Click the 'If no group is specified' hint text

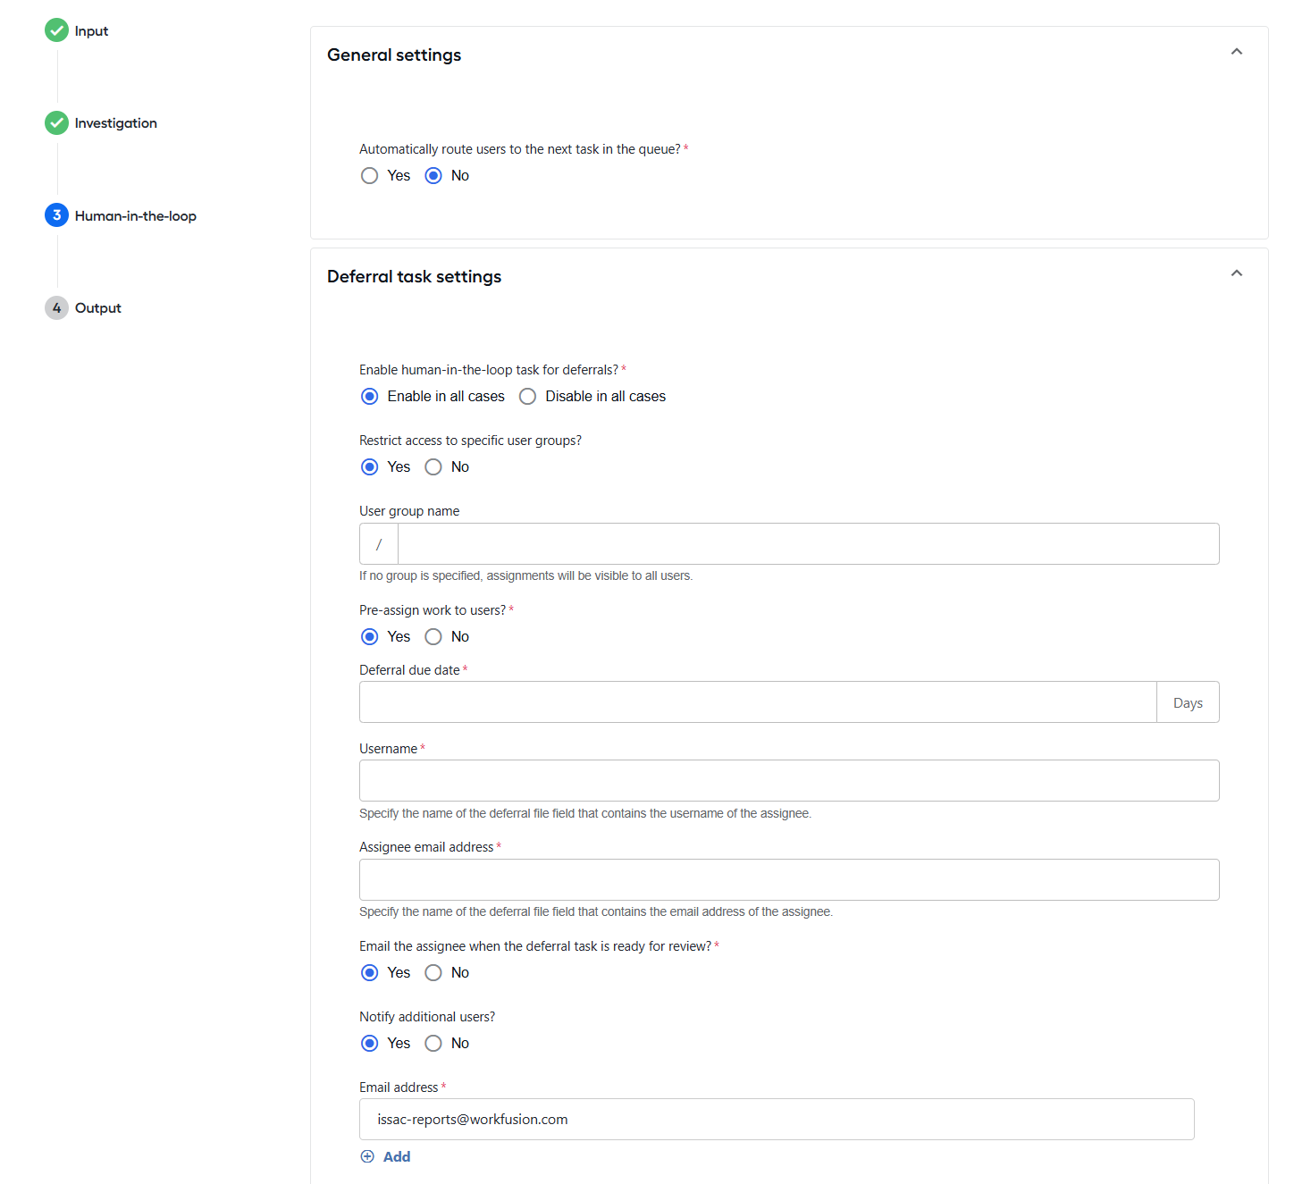[525, 575]
